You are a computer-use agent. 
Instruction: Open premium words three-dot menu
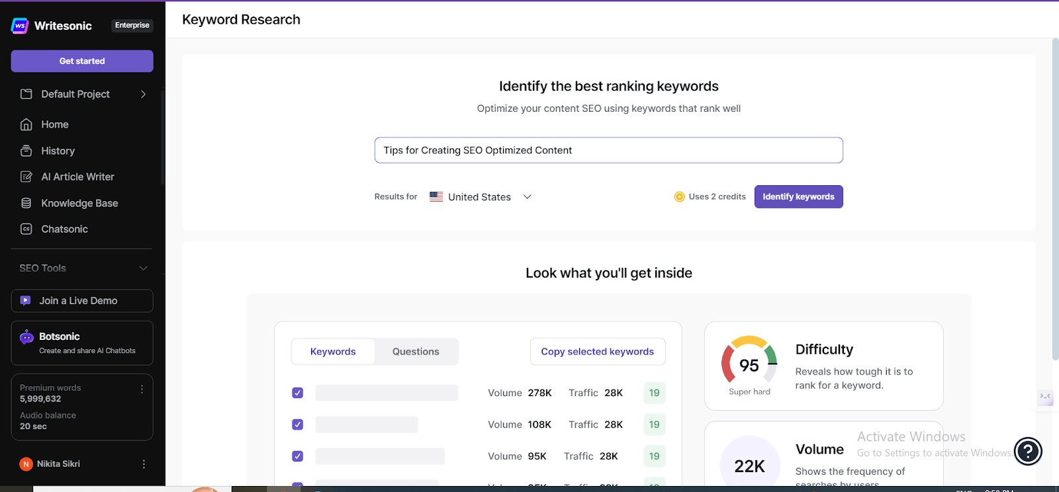tap(142, 389)
